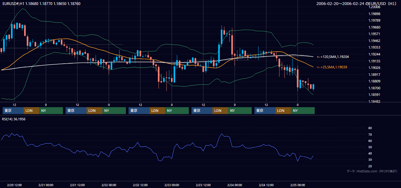The height and width of the screenshot is (188, 401).
Task: Select the 2/21 12:00 time axis label
Action: 77,185
